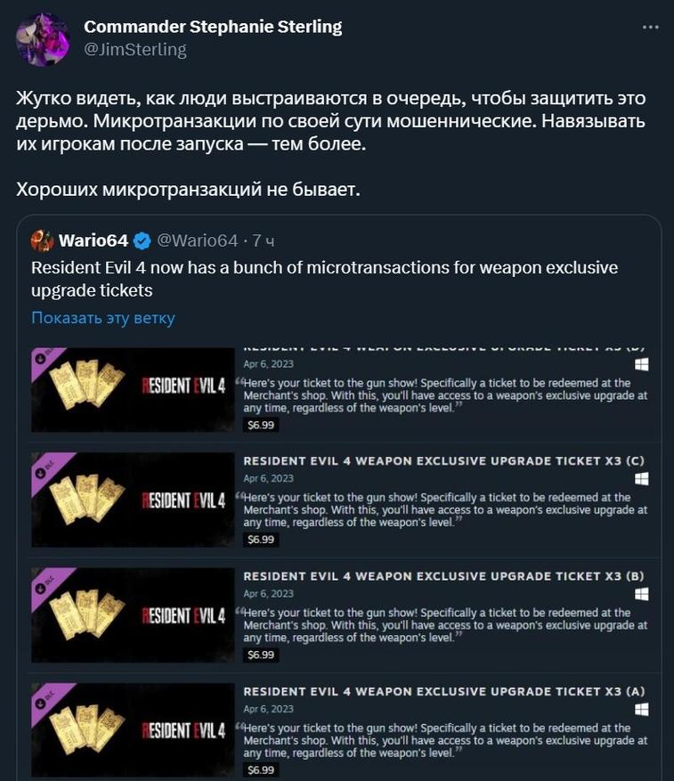
Task: Click Windows icon on Ticket X3 (A) row
Action: click(x=642, y=710)
